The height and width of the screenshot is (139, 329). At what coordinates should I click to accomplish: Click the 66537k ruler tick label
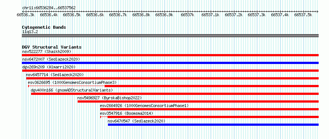187,15
